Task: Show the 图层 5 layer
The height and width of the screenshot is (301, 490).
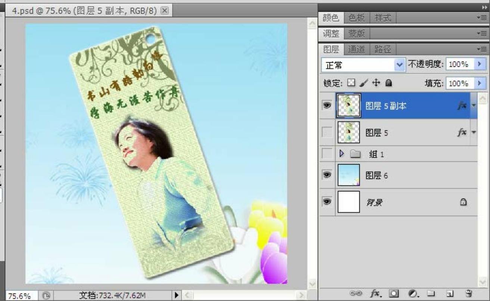Action: (x=327, y=132)
